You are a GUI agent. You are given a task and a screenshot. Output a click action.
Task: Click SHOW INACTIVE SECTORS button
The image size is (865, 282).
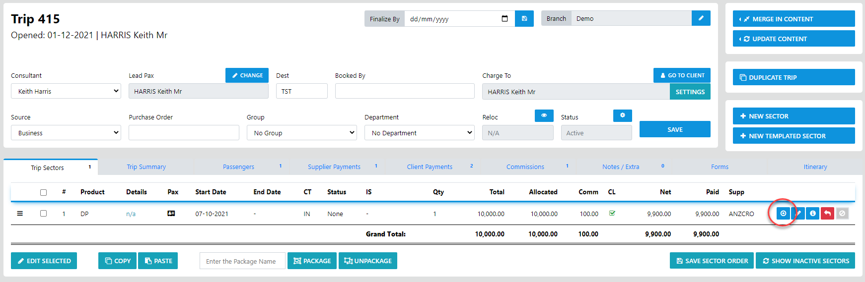click(x=805, y=261)
